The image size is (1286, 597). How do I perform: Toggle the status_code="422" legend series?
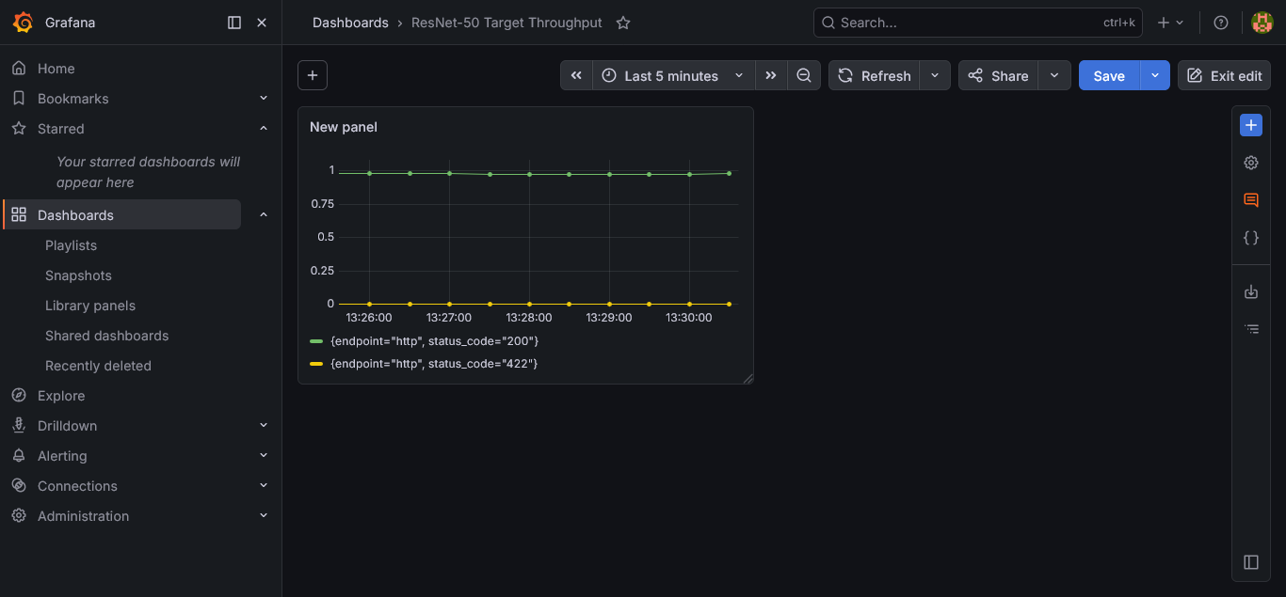(434, 363)
